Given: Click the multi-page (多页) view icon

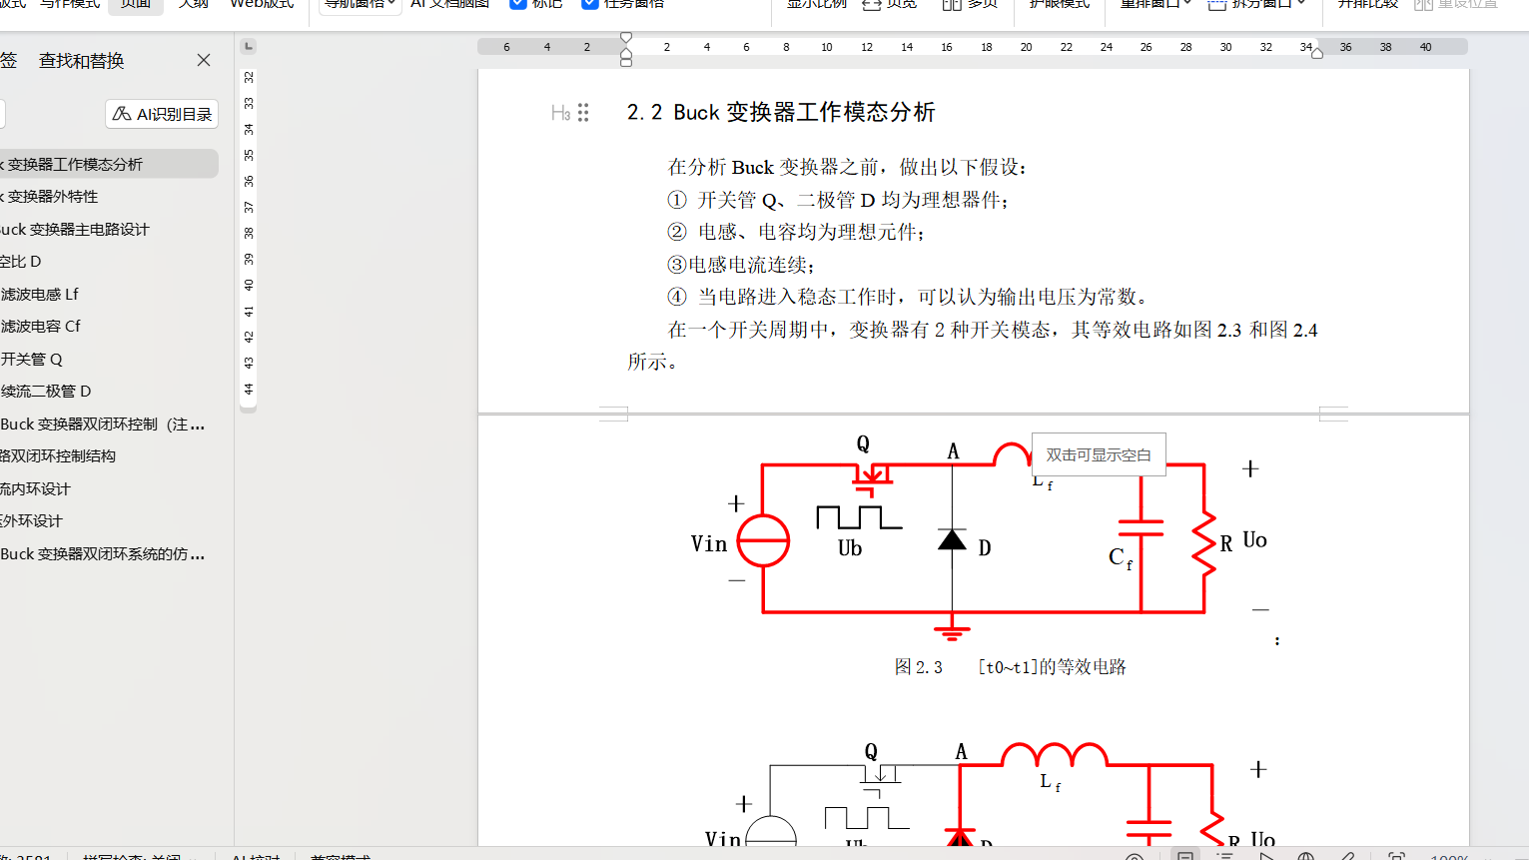Looking at the screenshot, I should pyautogui.click(x=952, y=4).
